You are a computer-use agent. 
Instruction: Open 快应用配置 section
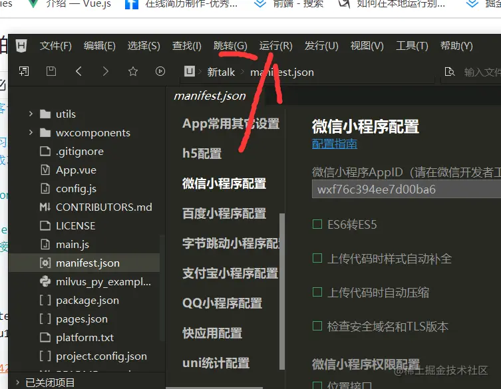tap(212, 333)
